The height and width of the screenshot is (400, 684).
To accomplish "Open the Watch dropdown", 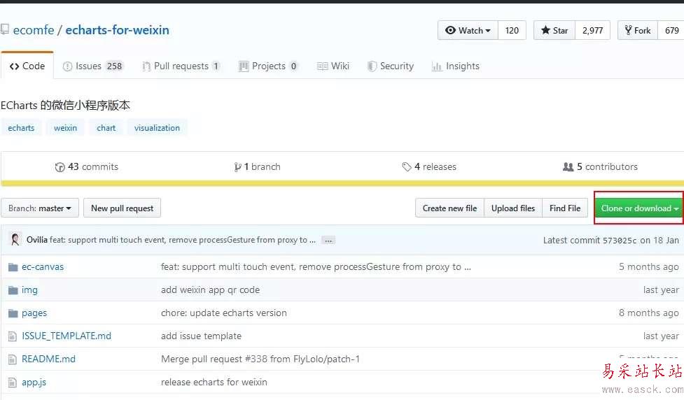I will (x=468, y=31).
